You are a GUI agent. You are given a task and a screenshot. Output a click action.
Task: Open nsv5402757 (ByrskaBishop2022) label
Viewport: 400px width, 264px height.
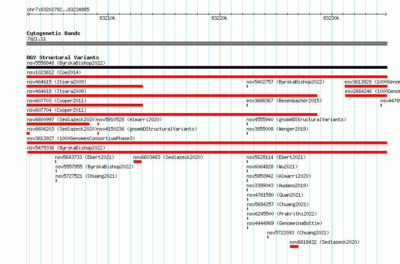[285, 82]
